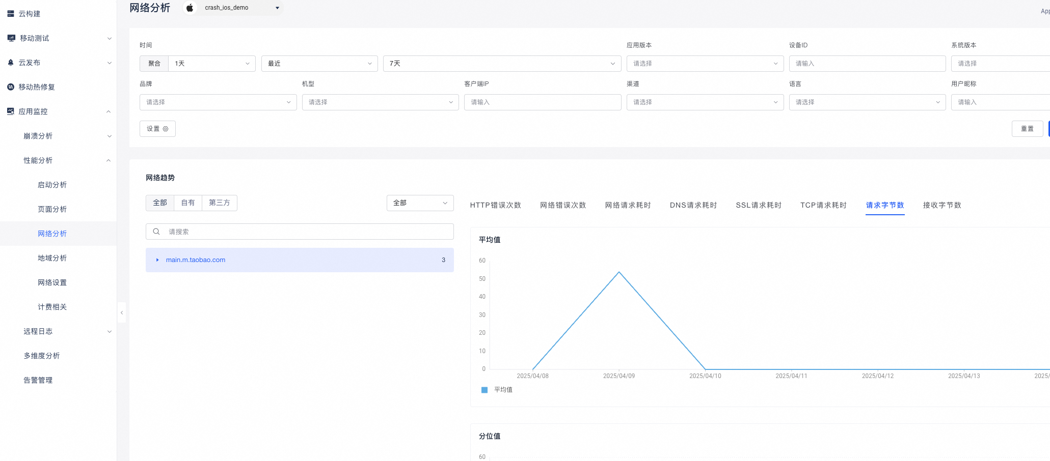The height and width of the screenshot is (461, 1050).
Task: Switch to the TCP请求耗时 tab
Action: pyautogui.click(x=823, y=205)
